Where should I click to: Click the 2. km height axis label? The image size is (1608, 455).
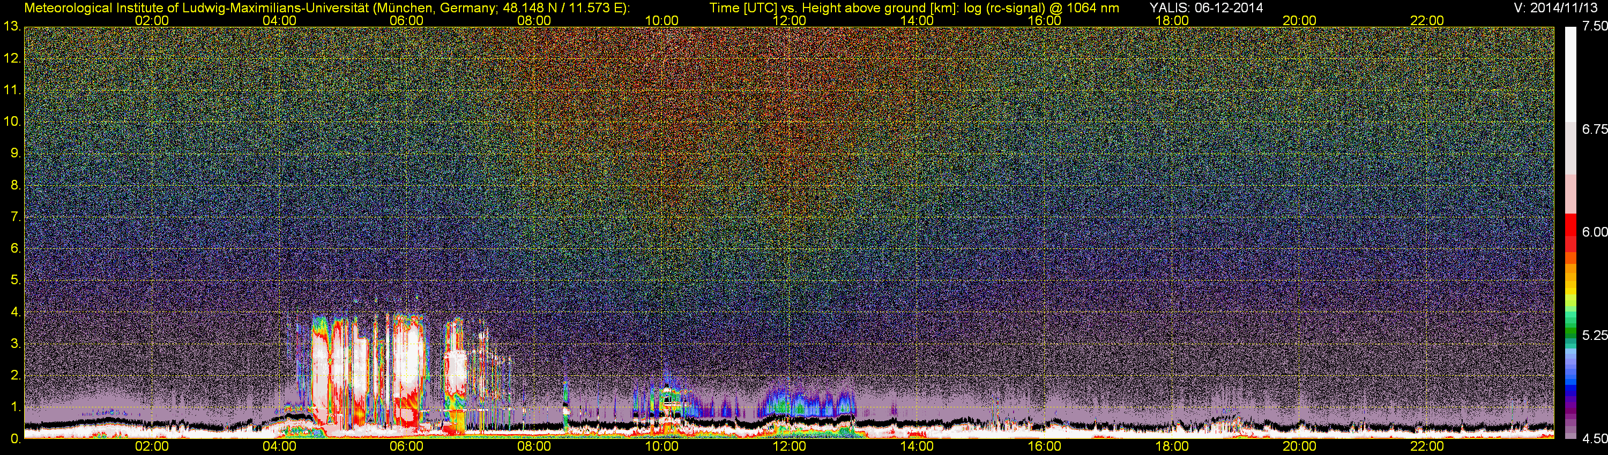coord(15,375)
